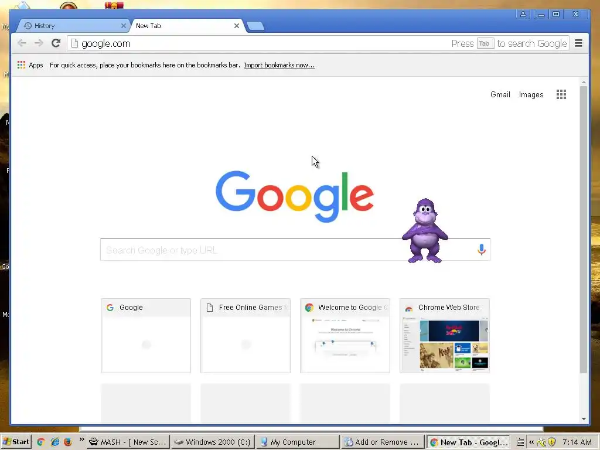The image size is (600, 450).
Task: Click the 7:14 AM clock
Action: [577, 442]
